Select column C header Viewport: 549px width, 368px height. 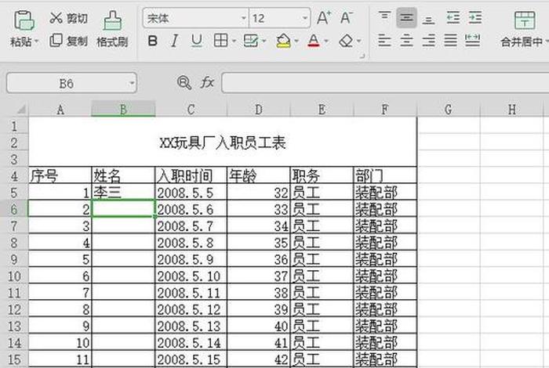pos(191,110)
